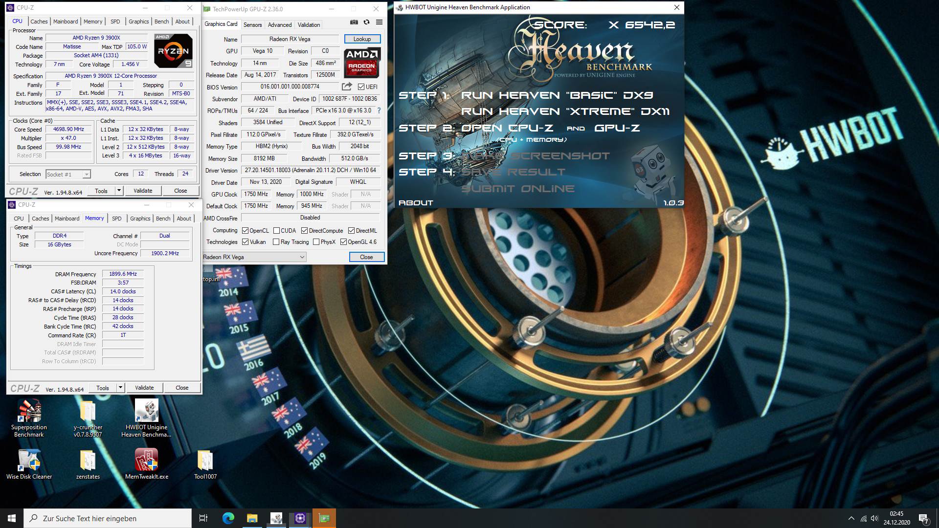Click the Ryzen 9 processor logo
Screen dimensions: 939x528
tap(173, 51)
